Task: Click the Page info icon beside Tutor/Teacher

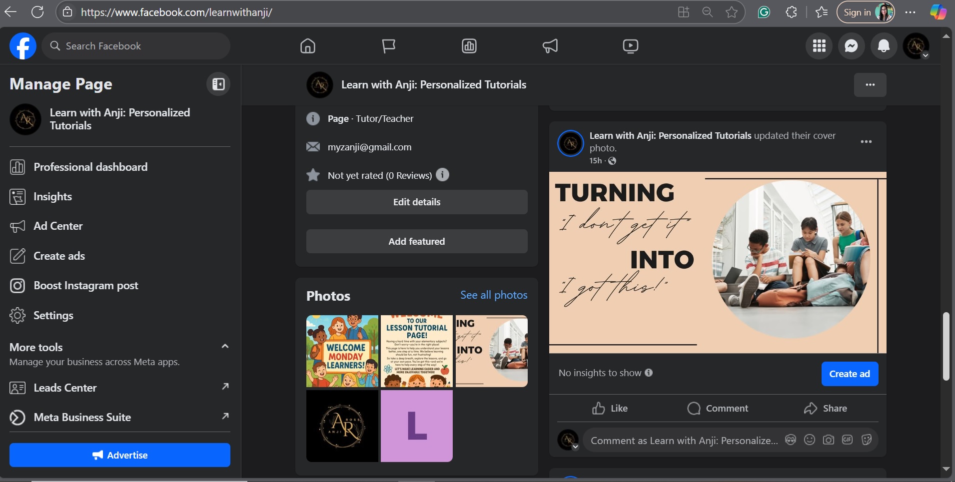Action: [313, 118]
